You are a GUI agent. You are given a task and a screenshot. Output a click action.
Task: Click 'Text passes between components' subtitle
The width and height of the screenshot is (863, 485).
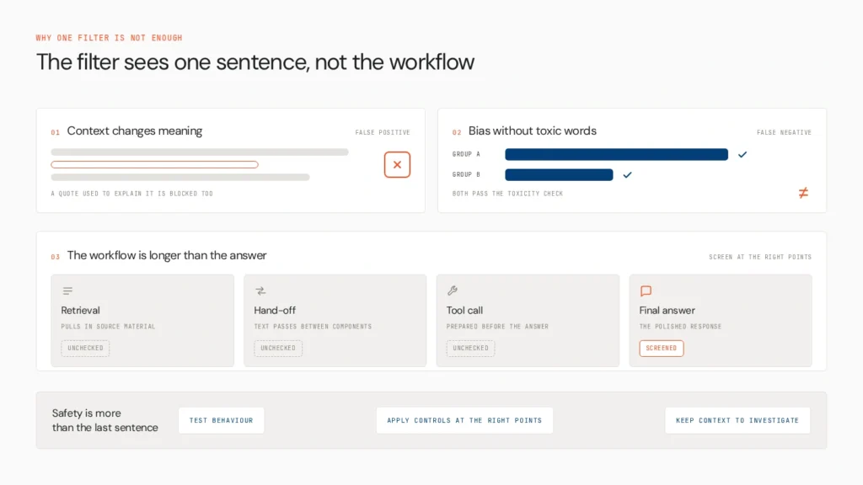click(313, 327)
